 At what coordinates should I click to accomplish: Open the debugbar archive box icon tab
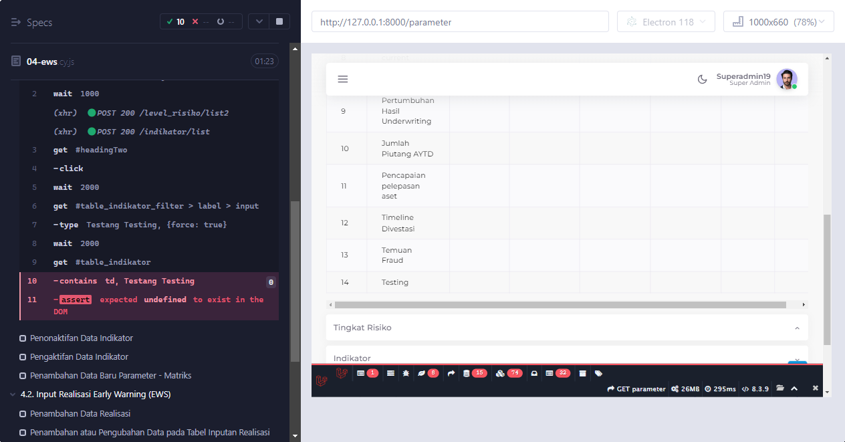click(x=582, y=373)
